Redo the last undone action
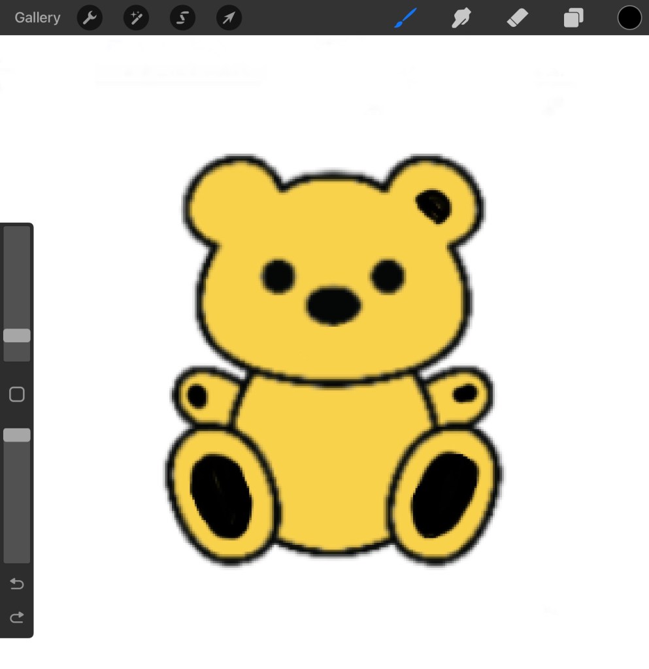 (17, 617)
